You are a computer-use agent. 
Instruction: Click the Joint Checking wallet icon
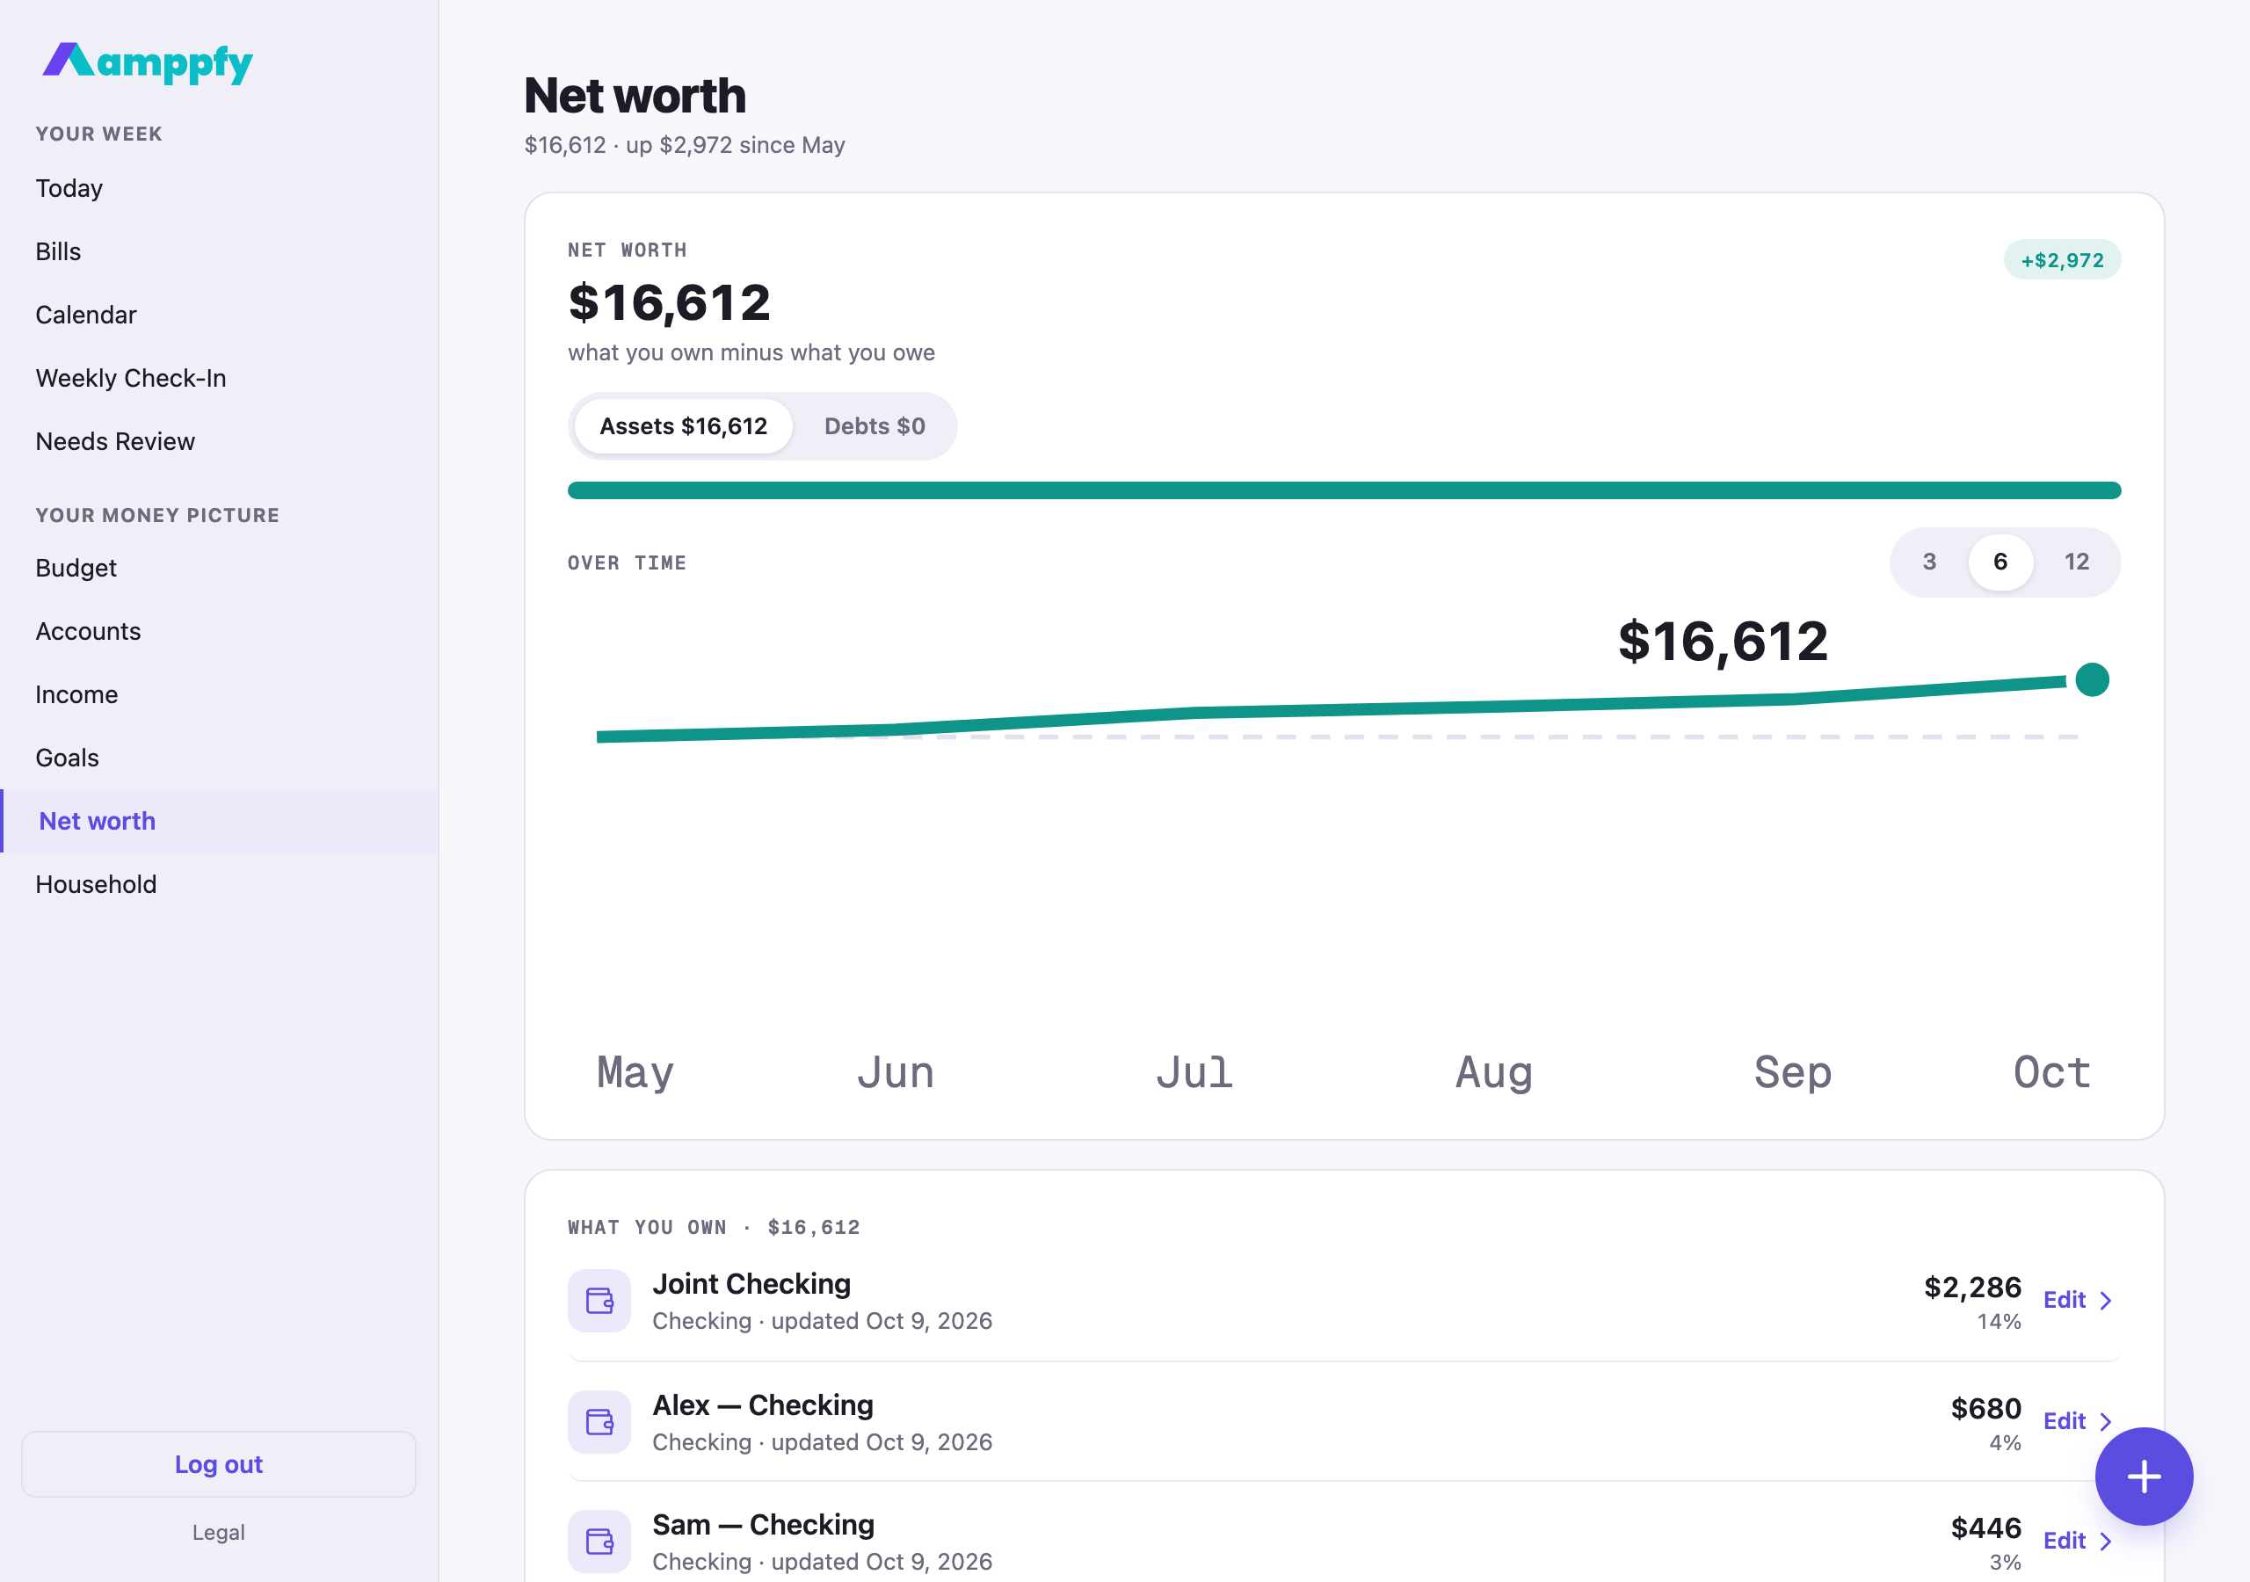click(599, 1301)
